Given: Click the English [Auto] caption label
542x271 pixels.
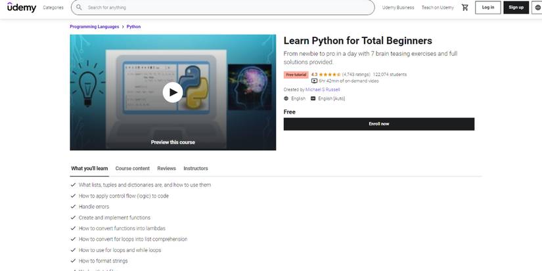Looking at the screenshot, I should tap(332, 98).
